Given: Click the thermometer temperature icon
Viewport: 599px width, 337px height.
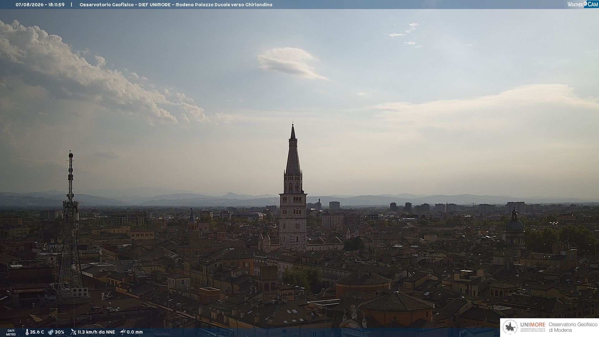Looking at the screenshot, I should 27,332.
